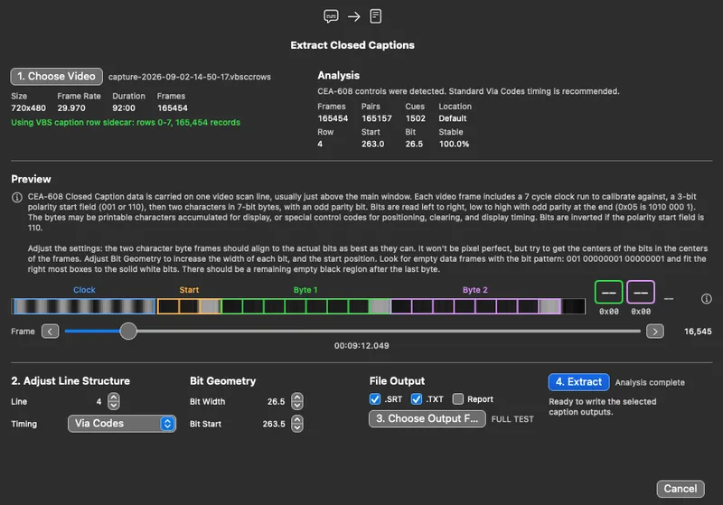Screen dimensions: 723x505
Task: Click the Preview heading
Action: 31,179
